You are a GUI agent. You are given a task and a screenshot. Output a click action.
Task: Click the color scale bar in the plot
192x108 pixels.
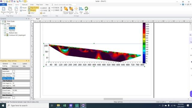click(x=144, y=43)
